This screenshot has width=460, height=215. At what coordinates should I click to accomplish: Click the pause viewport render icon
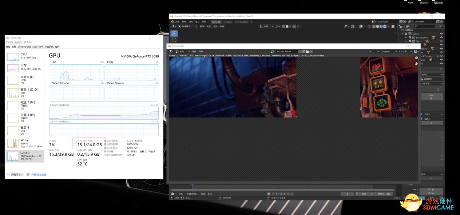click(x=393, y=26)
